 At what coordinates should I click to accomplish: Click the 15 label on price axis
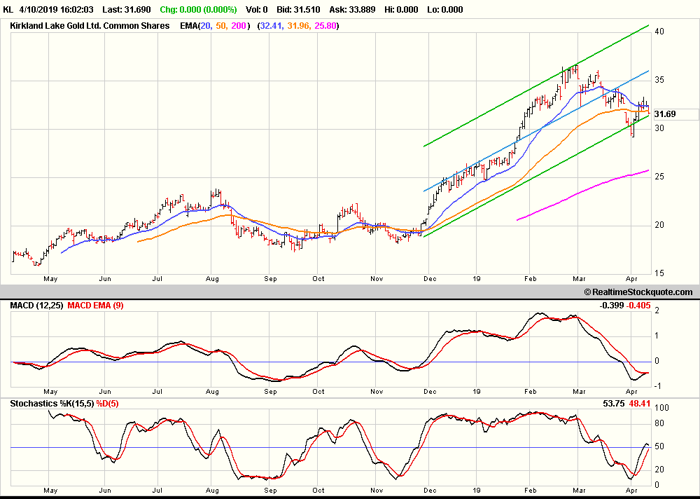659,273
